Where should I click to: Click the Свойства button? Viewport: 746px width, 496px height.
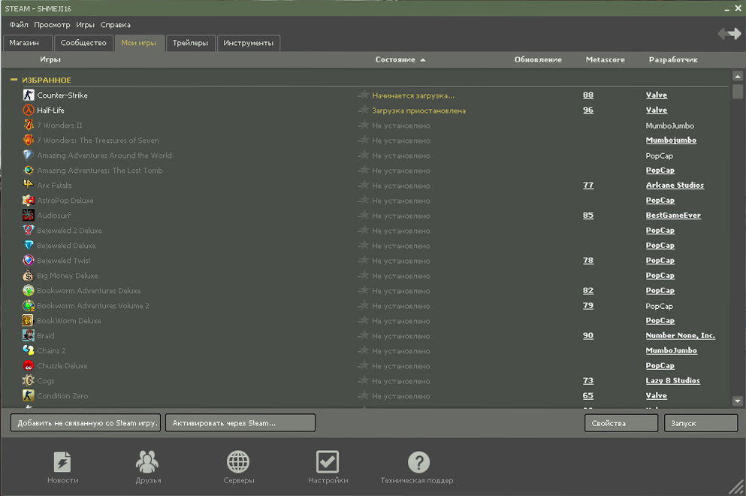(x=621, y=422)
